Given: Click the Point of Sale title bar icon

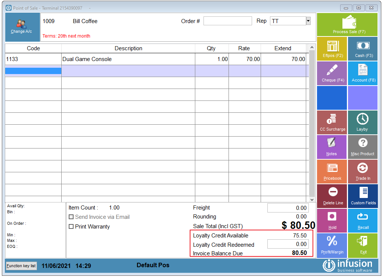Looking at the screenshot, I should (x=9, y=8).
